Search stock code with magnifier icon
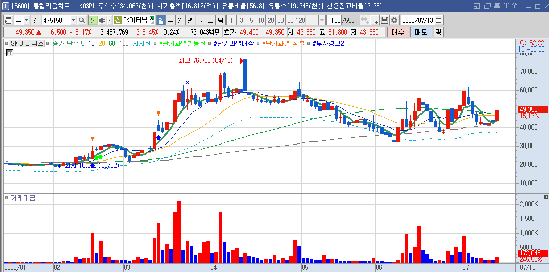Screen dimensions: 549x272 click(81, 20)
